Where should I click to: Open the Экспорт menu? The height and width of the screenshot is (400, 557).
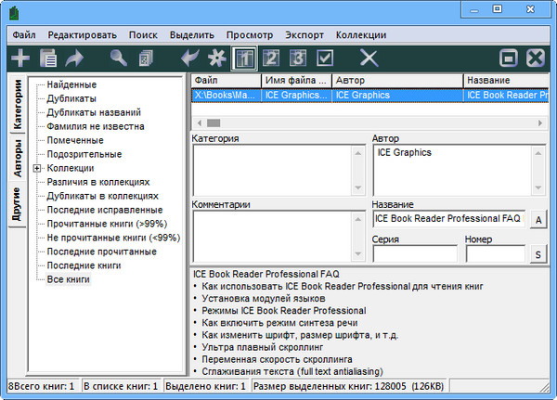pos(304,34)
